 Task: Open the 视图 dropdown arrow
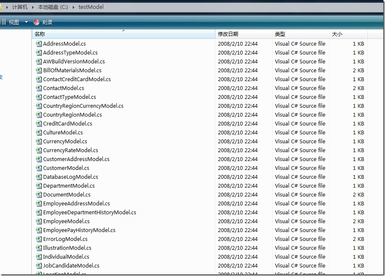(26, 22)
